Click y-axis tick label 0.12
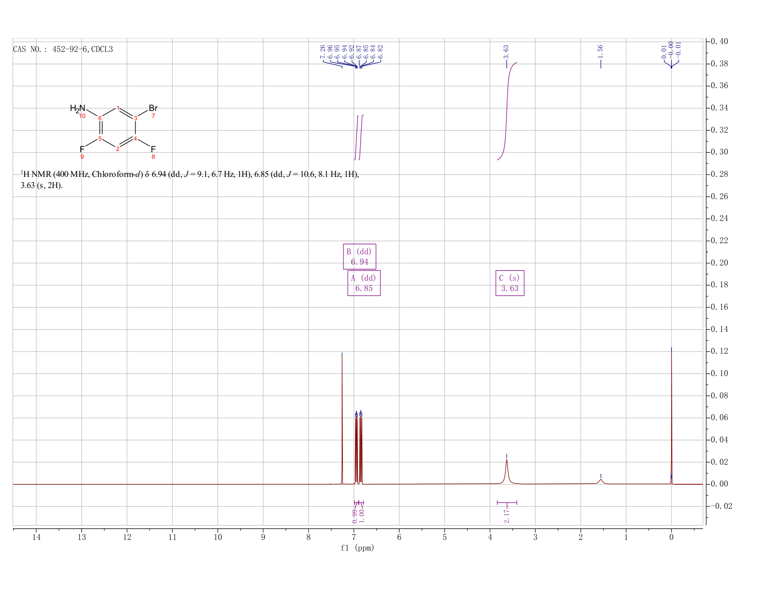 [720, 351]
